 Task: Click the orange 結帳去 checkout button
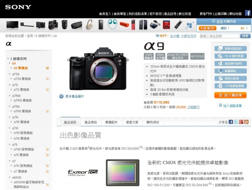click(208, 28)
